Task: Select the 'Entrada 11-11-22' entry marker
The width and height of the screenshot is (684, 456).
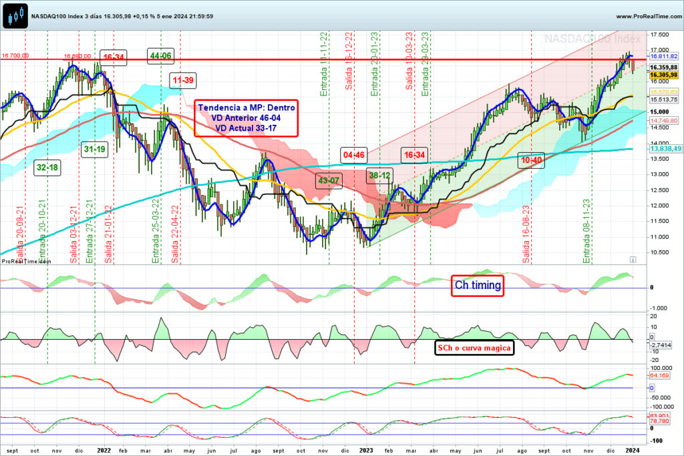Action: coord(324,64)
